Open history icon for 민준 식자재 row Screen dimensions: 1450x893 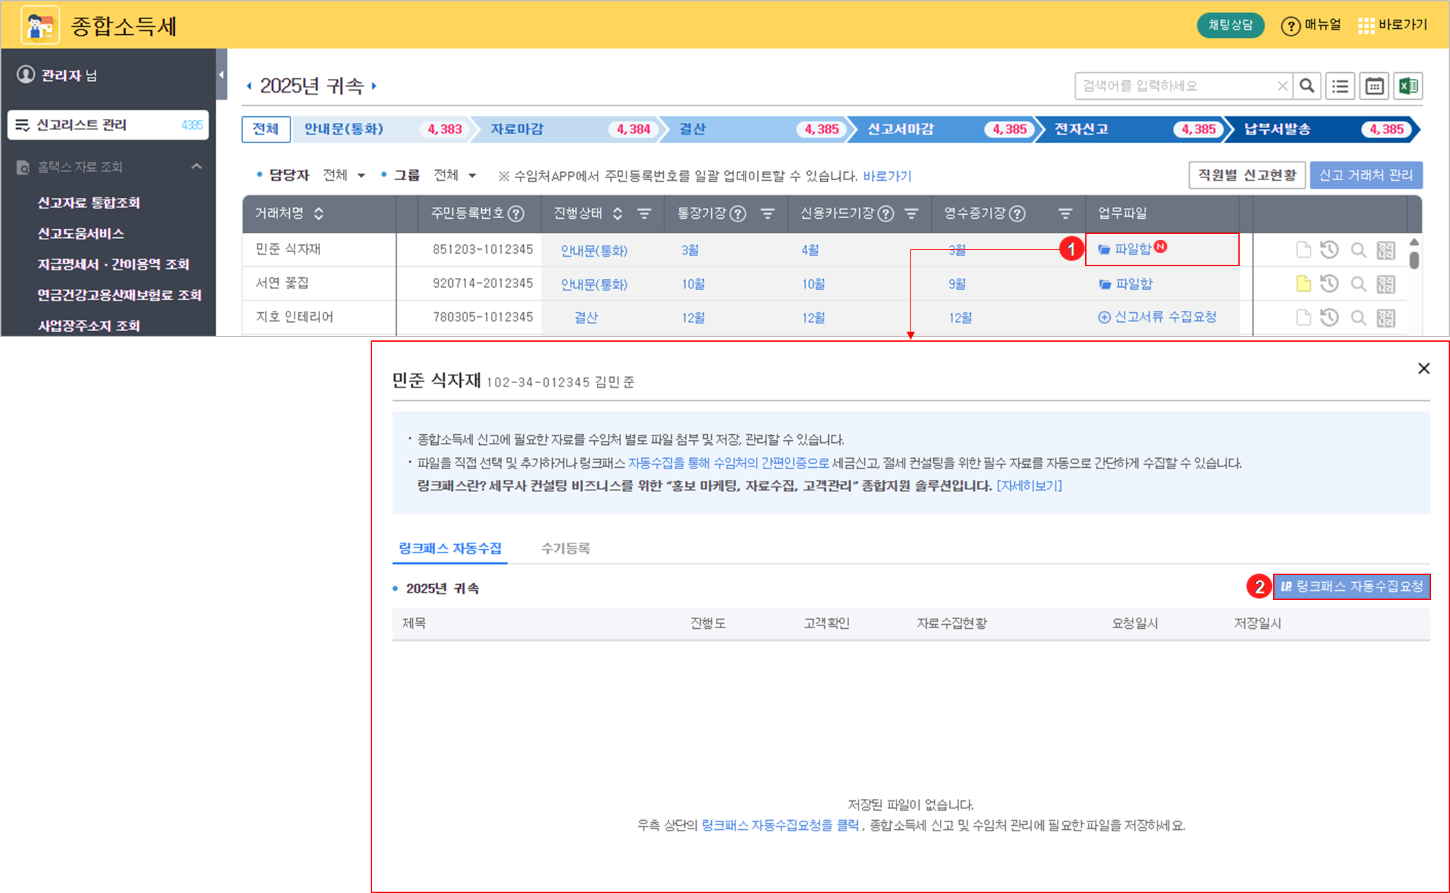[1329, 250]
